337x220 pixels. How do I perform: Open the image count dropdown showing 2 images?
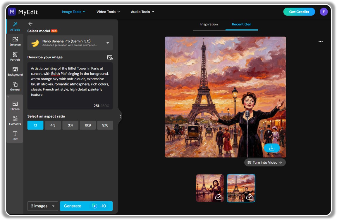(42, 206)
